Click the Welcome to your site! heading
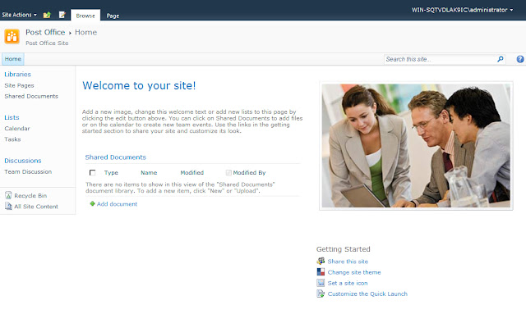526x314 pixels. pyautogui.click(x=139, y=86)
